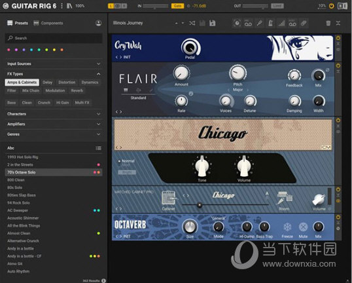352x283 pixels.
Task: Filter by Modulation tag
Action: (55, 90)
